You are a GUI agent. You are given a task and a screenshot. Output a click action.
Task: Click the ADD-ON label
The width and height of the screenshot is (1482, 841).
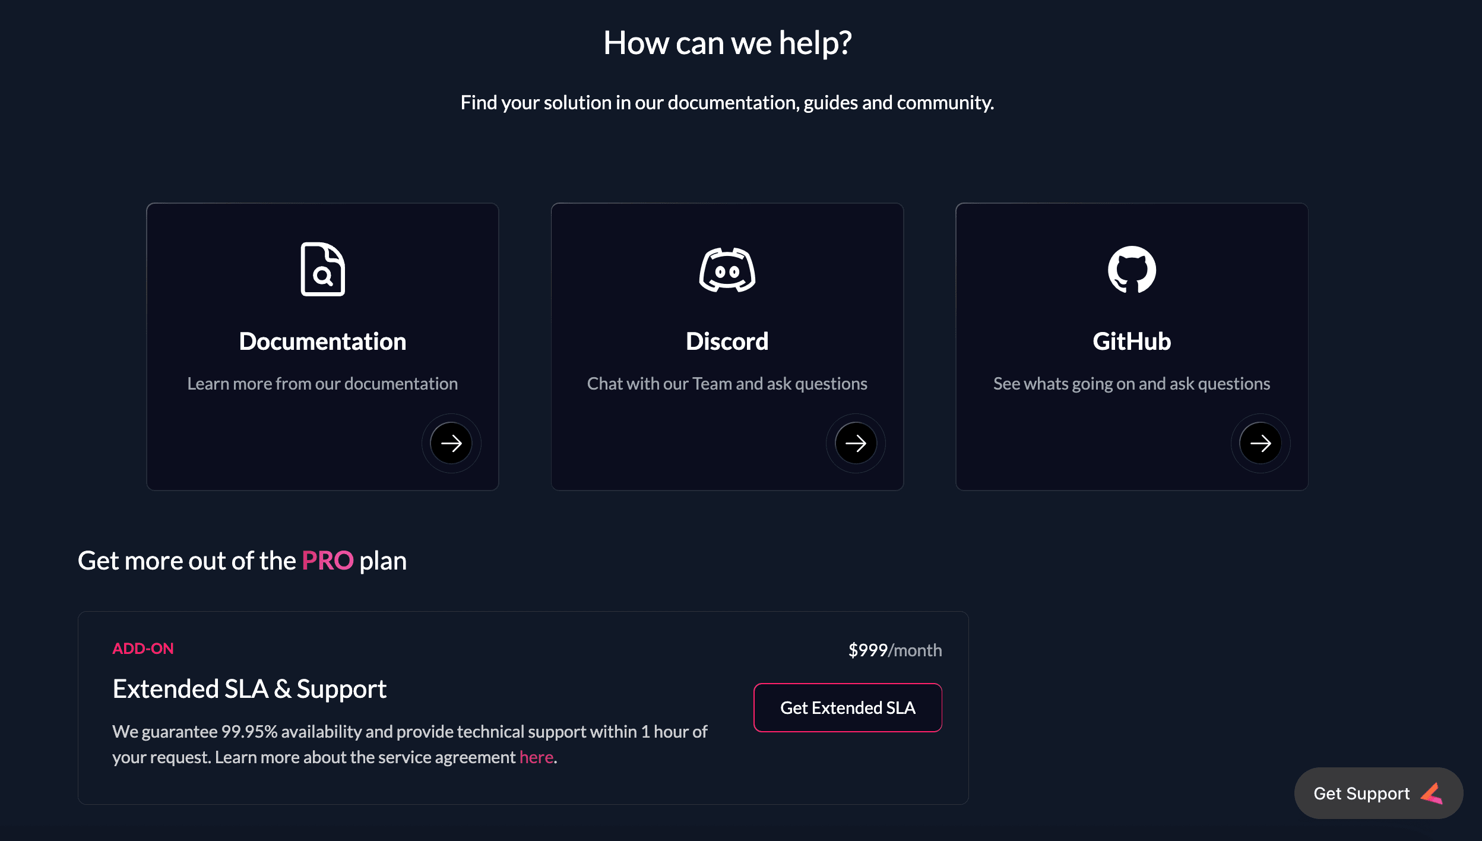(x=143, y=649)
